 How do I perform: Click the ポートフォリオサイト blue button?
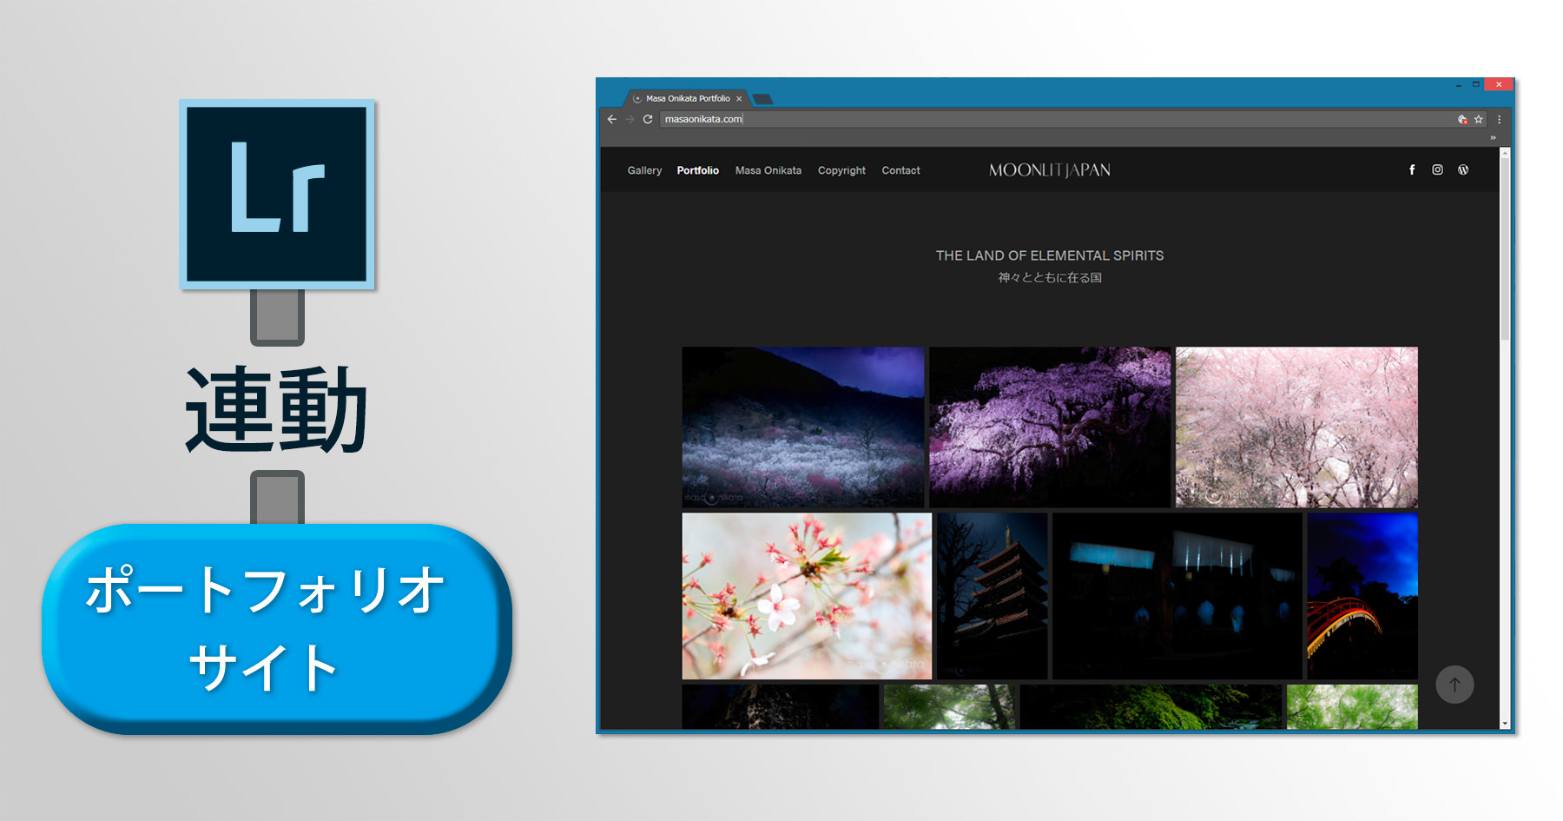(x=276, y=628)
